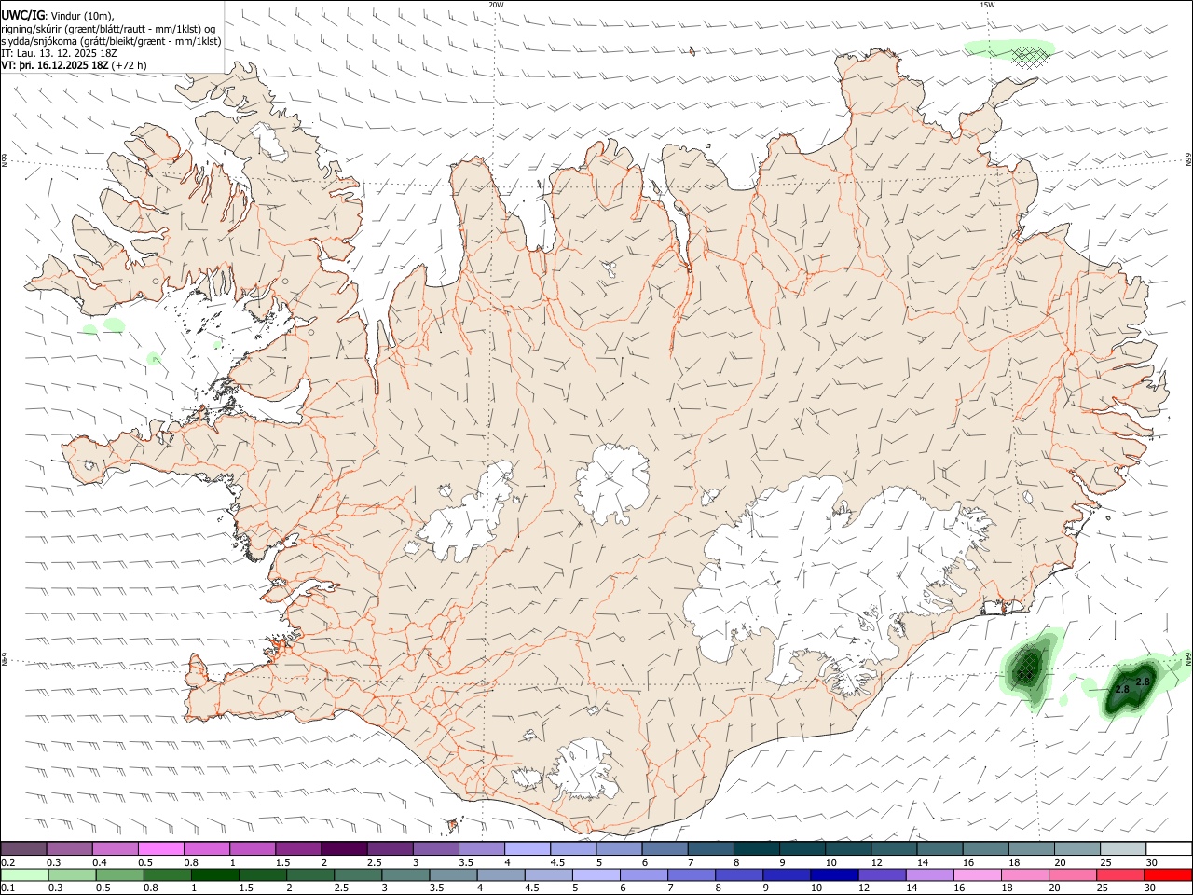Select the green swatch labeled 2 in rain scale
This screenshot has height=895, width=1193.
click(310, 874)
